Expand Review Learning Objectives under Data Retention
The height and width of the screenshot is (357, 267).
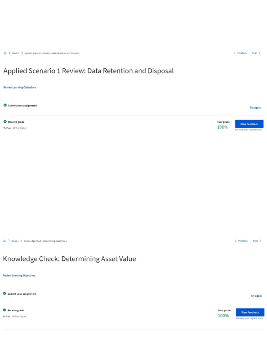(x=19, y=88)
